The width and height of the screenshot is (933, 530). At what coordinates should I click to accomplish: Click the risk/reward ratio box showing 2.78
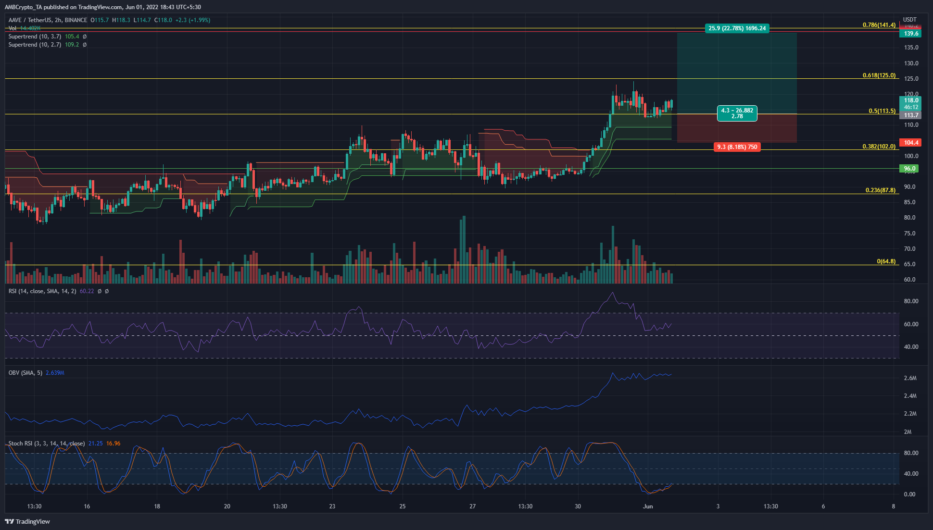coord(737,113)
